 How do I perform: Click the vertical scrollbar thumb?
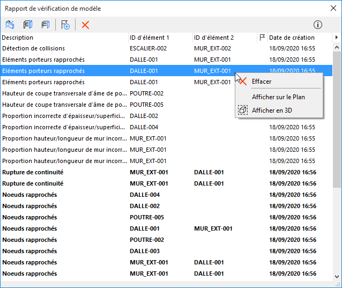(337, 120)
